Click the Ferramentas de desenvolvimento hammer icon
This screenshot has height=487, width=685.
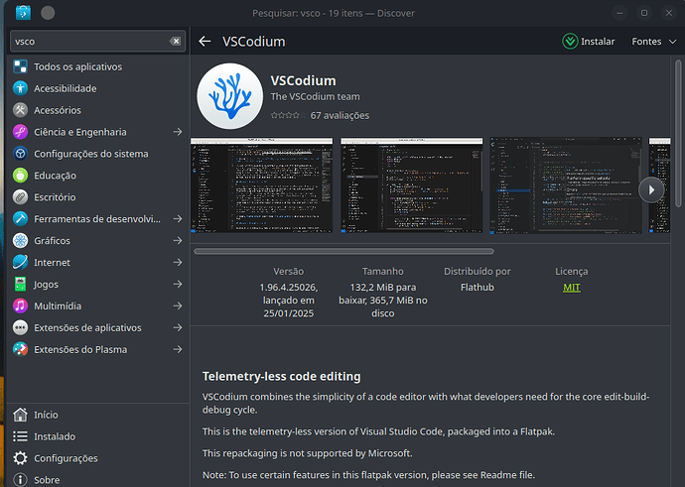[20, 218]
